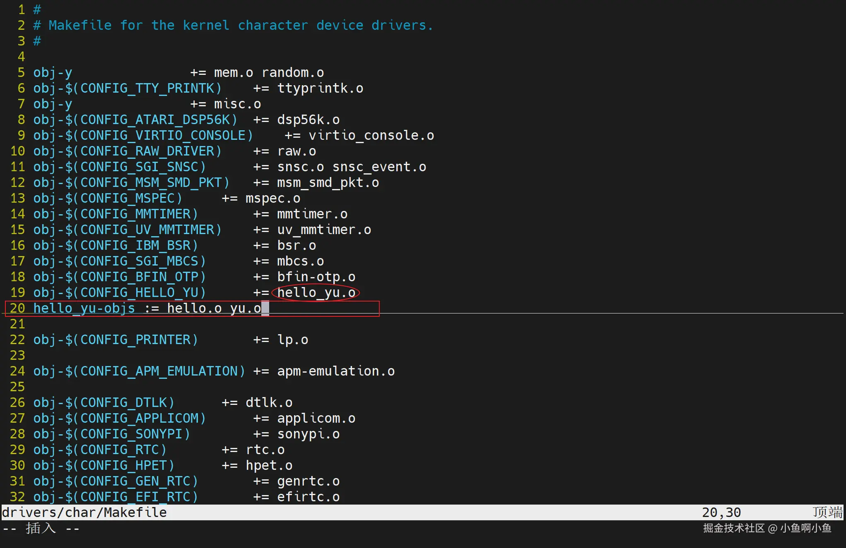Image resolution: width=846 pixels, height=548 pixels.
Task: Click the circled hello_yu.o text
Action: coord(316,292)
